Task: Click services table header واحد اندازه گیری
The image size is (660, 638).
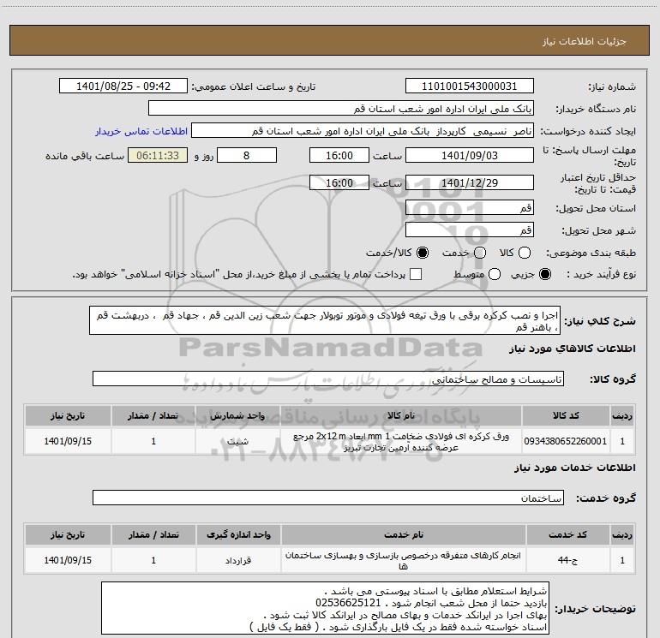Action: coord(238,535)
